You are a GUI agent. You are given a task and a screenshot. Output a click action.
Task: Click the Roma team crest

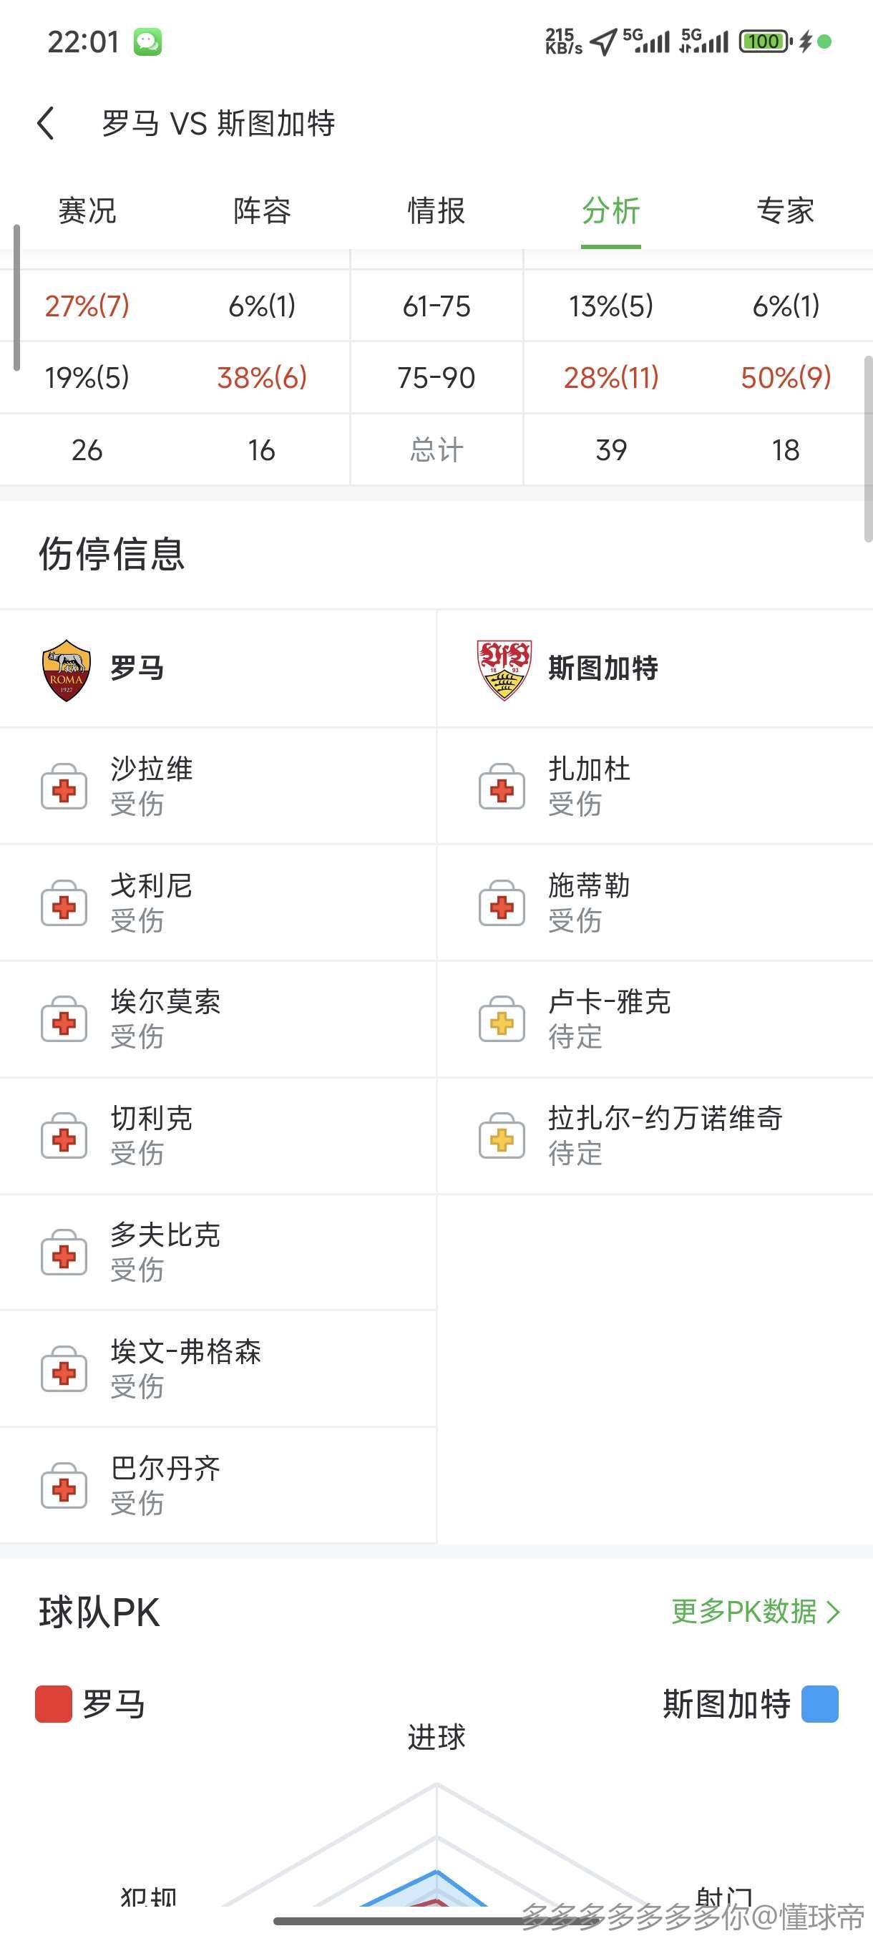[67, 670]
